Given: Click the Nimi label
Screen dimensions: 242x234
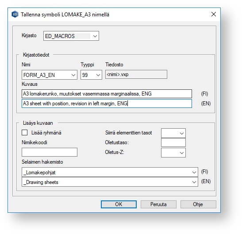Looking at the screenshot, I should 26,65.
